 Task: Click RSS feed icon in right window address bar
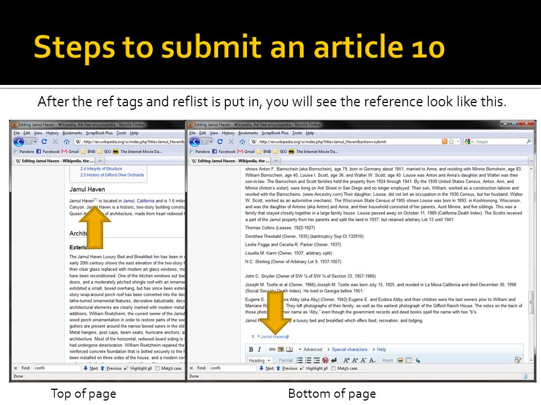(445, 142)
